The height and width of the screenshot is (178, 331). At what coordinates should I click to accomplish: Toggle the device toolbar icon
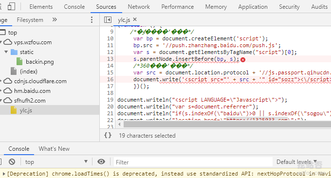pos(11,6)
